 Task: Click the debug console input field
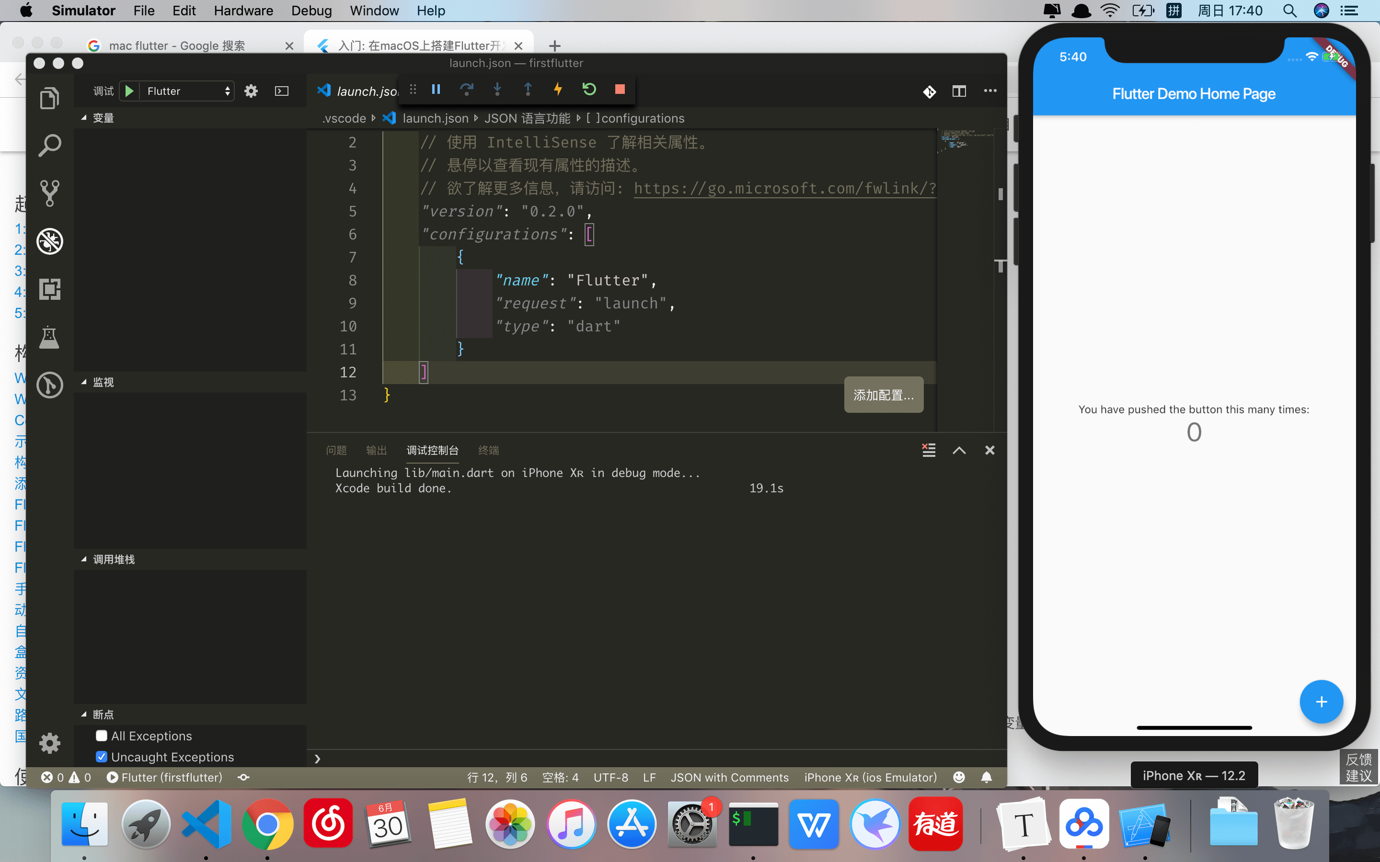click(x=627, y=759)
